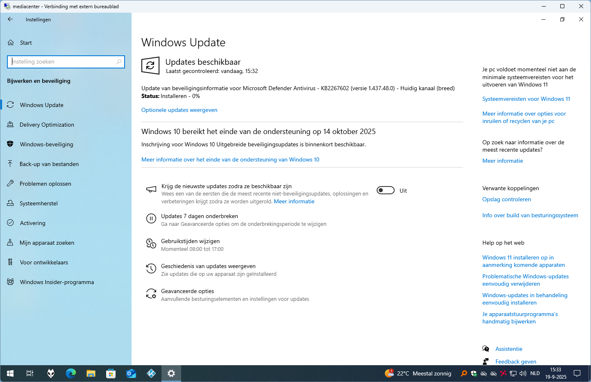Open the volume speaker tray icon
This screenshot has height=382, width=591.
(x=523, y=373)
